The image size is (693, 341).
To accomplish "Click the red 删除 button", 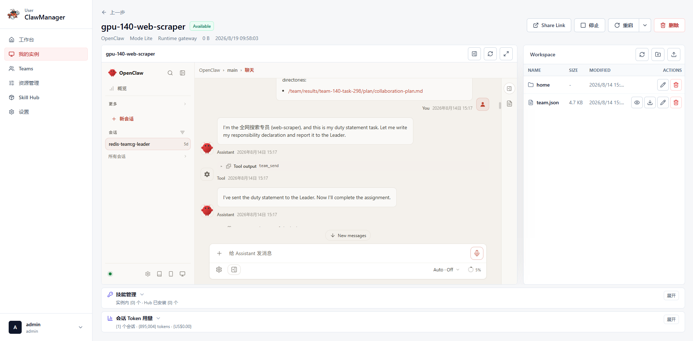I will (x=669, y=25).
